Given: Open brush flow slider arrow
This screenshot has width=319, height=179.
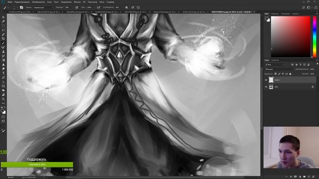Looking at the screenshot, I should coord(94,7).
